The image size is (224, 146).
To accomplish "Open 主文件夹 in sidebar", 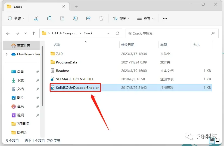I will [x=21, y=45].
